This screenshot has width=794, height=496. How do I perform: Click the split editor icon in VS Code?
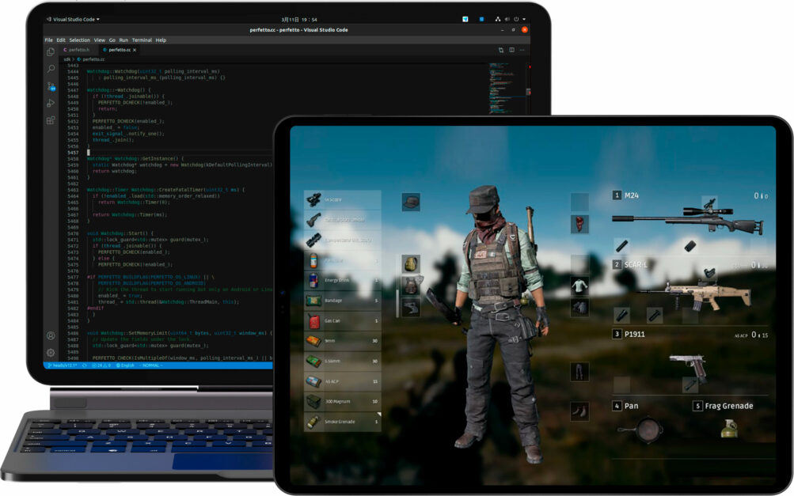tap(511, 50)
